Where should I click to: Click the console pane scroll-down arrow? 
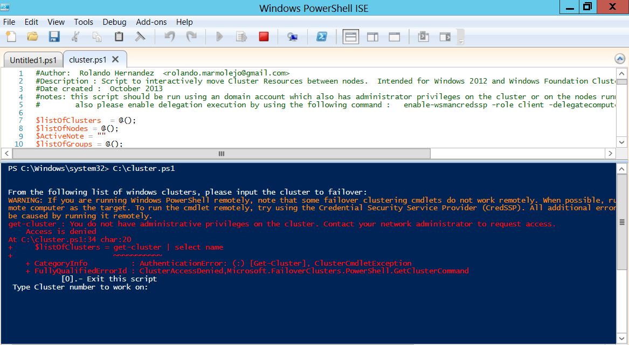point(621,340)
